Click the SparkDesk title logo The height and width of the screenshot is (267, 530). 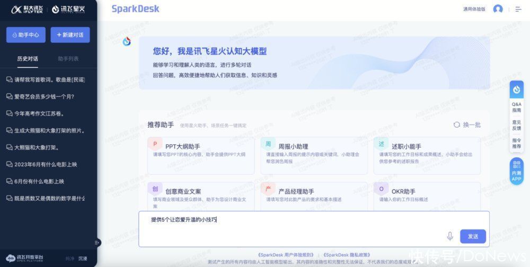(x=135, y=9)
